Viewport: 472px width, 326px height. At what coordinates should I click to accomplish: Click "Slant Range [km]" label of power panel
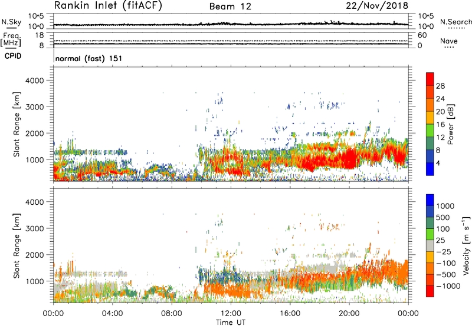(x=17, y=124)
